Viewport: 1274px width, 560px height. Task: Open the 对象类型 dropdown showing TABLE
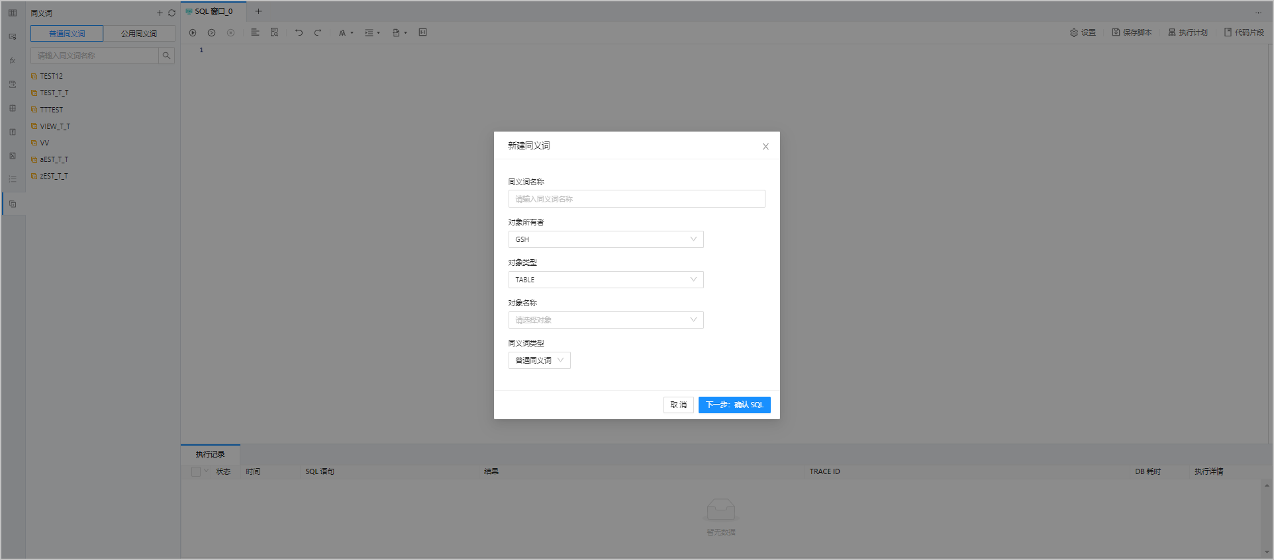(x=605, y=280)
